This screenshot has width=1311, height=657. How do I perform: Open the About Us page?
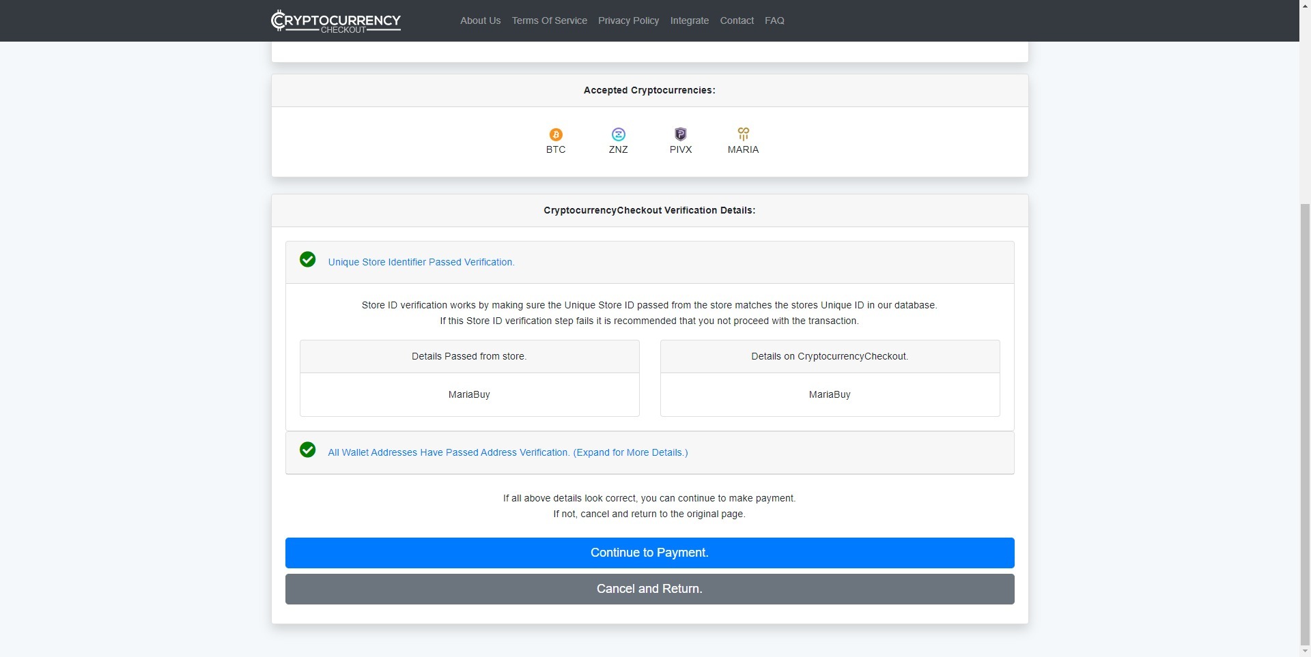(x=481, y=20)
